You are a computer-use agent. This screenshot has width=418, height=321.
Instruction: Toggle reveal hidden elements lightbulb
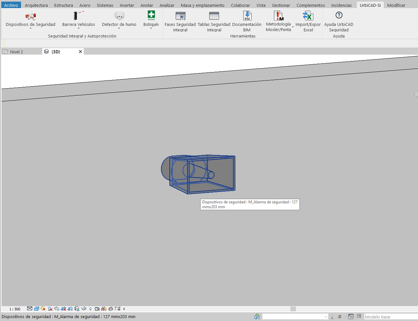pyautogui.click(x=90, y=309)
